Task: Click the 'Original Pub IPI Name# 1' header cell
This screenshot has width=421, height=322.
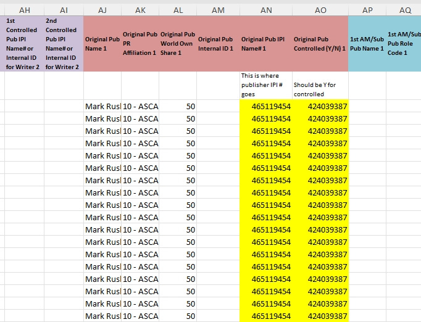Action: [266, 44]
